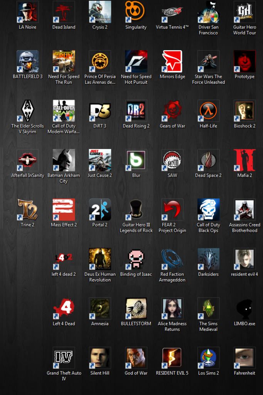The width and height of the screenshot is (263, 395).
Task: Select FEAR 2 Project Origin icon
Action: [x=172, y=209]
